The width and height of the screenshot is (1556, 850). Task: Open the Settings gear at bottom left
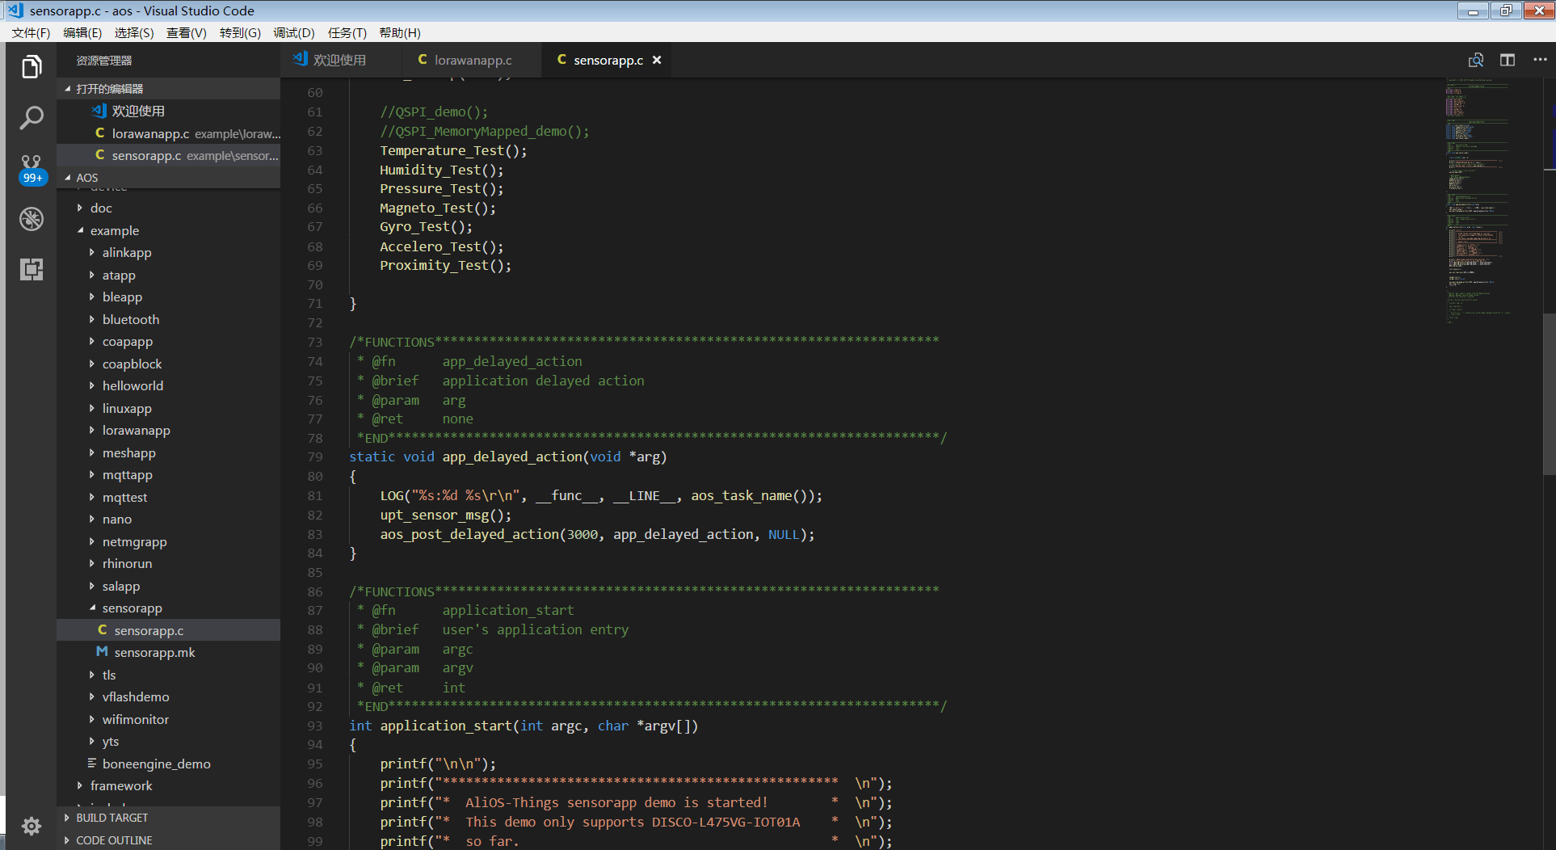pos(31,826)
